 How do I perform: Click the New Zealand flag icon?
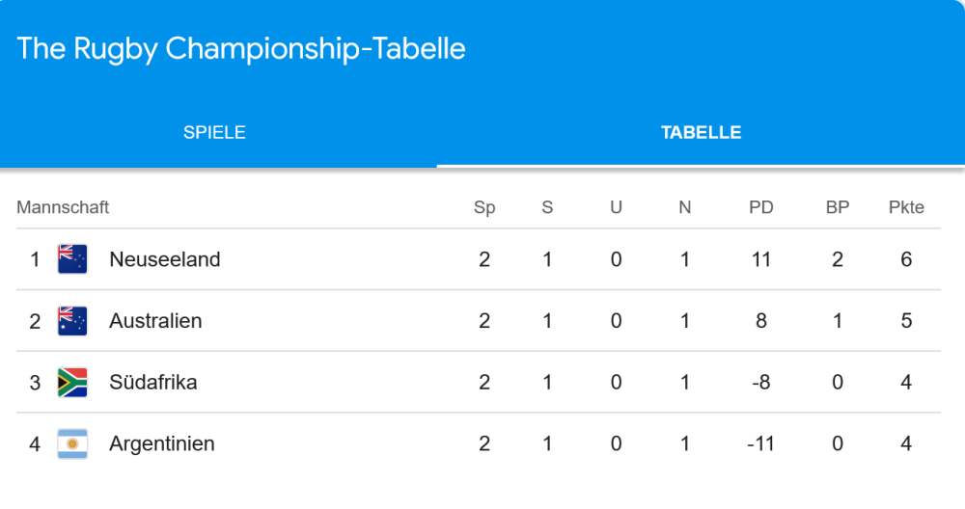click(72, 259)
